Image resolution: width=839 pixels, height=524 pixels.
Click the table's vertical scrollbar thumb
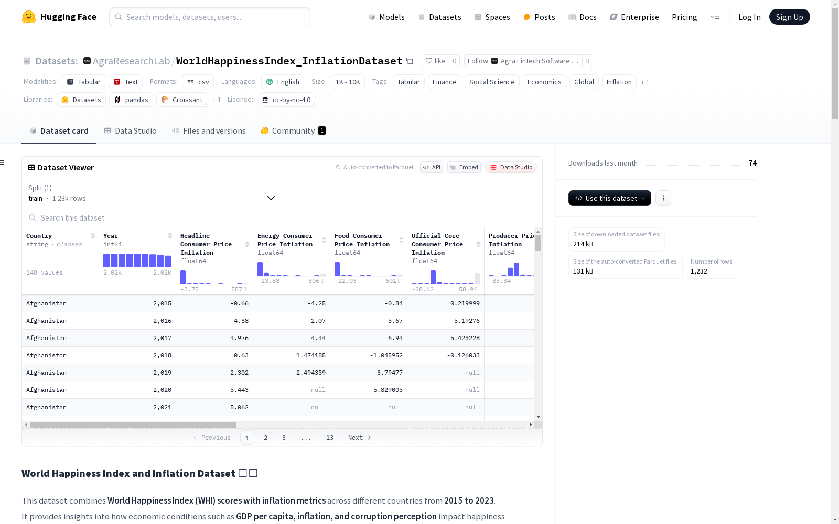point(538,243)
